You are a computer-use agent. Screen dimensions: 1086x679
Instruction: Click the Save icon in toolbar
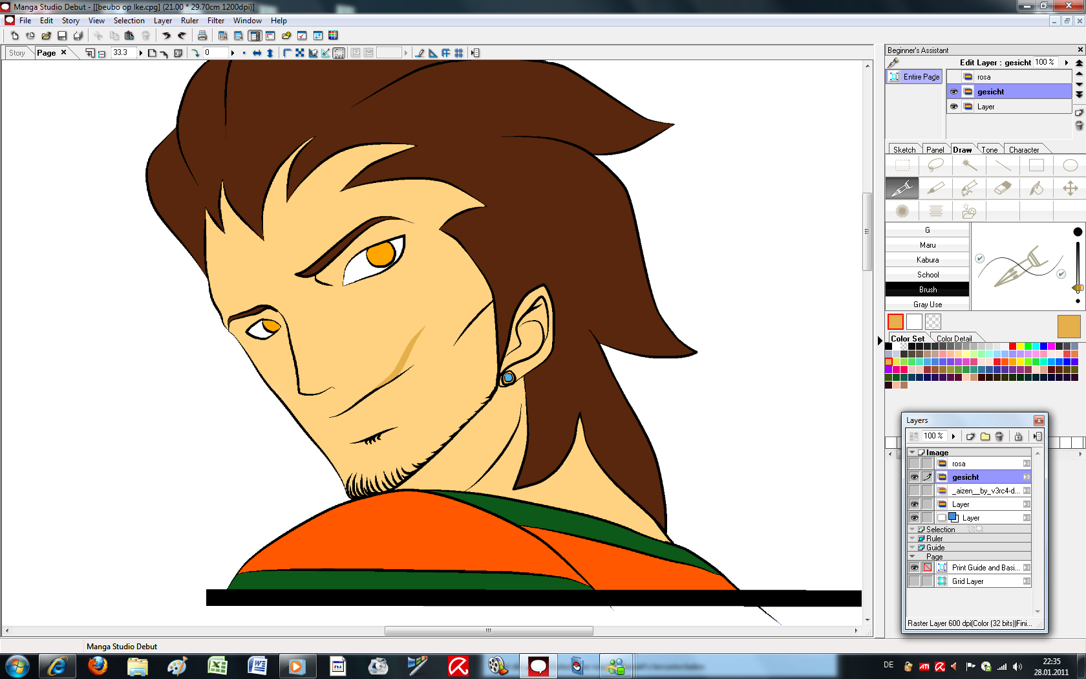pyautogui.click(x=62, y=36)
